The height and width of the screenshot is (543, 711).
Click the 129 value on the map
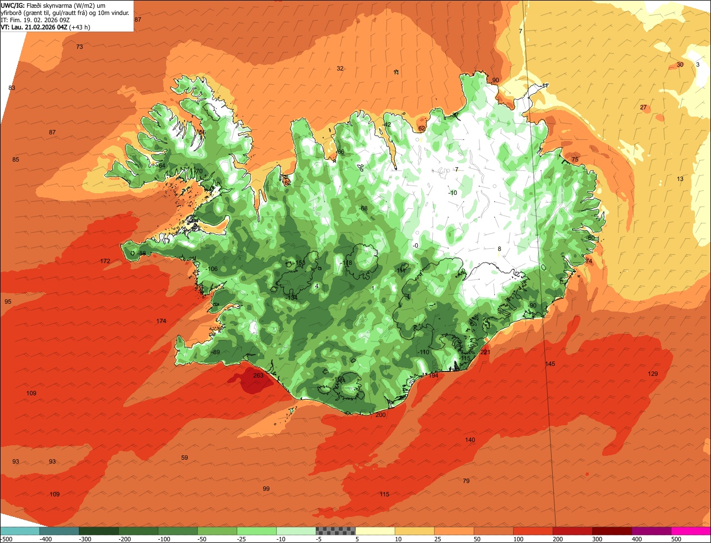pyautogui.click(x=653, y=374)
